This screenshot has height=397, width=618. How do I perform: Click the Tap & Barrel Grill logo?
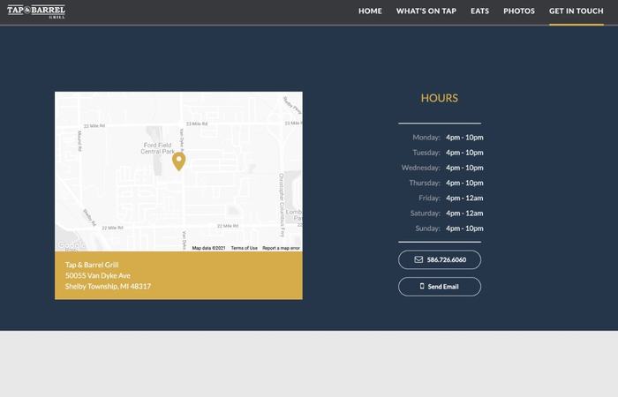click(36, 11)
